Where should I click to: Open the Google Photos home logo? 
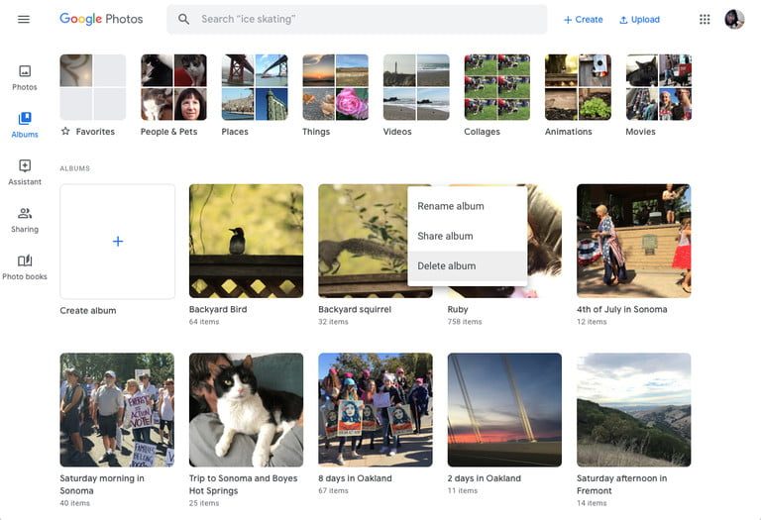point(101,19)
